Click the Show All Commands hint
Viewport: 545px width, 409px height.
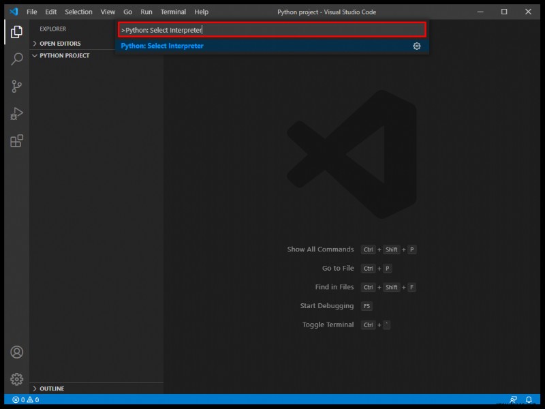320,249
